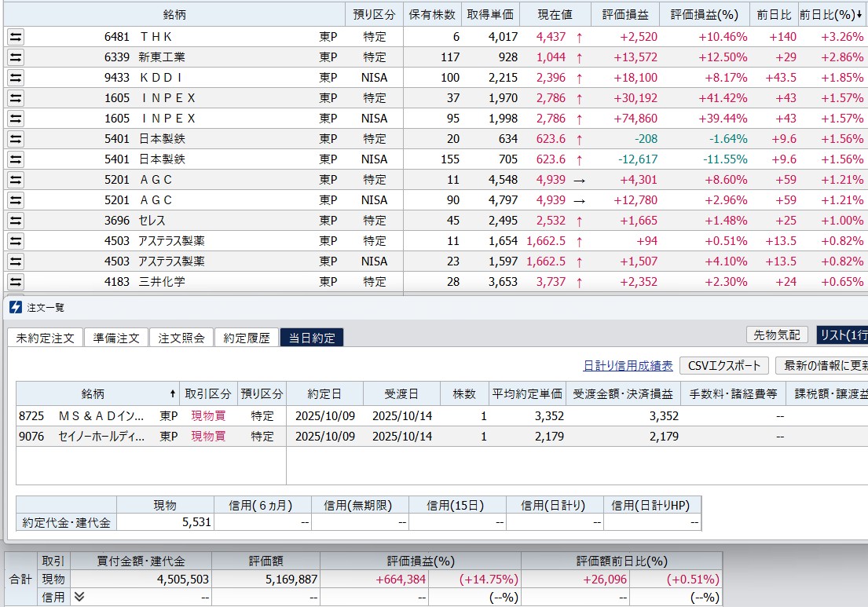The height and width of the screenshot is (607, 868).
Task: Select the 当日約定 tab
Action: 312,338
